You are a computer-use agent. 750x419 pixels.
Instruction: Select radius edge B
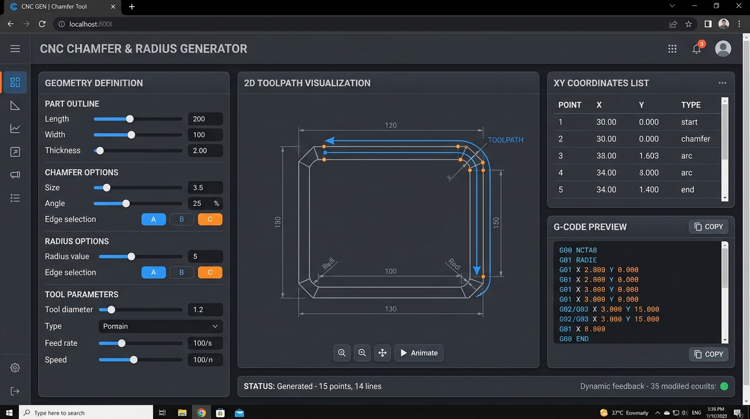tap(182, 272)
